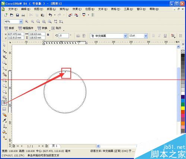186x159 pixels.
Task: Open the 视图 menu
Action: coord(38,9)
